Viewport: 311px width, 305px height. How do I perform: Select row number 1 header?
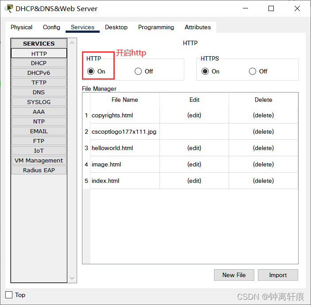pos(86,115)
